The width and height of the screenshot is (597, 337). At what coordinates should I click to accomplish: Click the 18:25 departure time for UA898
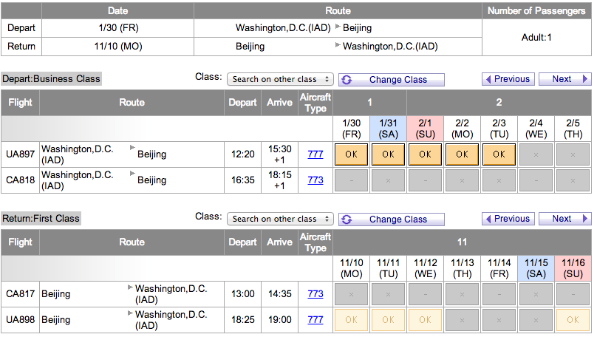coord(243,320)
